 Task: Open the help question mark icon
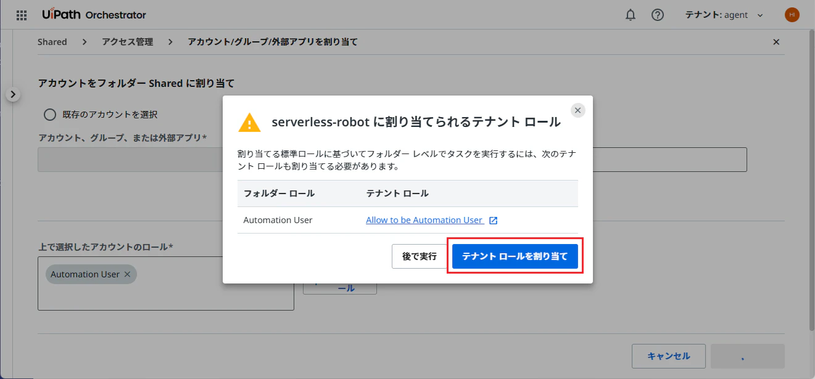coord(658,15)
